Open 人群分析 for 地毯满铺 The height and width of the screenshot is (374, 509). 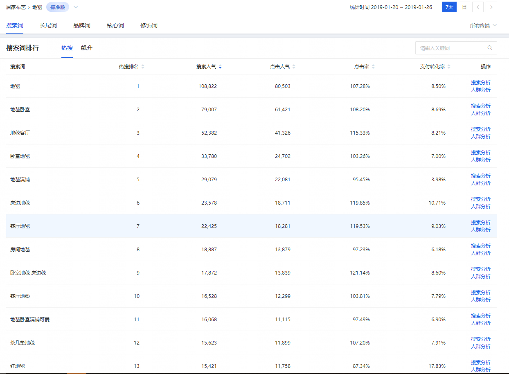[x=481, y=183]
